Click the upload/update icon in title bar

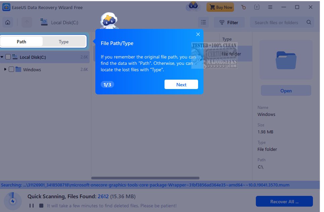tap(257, 7)
